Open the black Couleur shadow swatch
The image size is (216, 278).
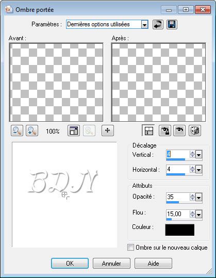pos(180,230)
